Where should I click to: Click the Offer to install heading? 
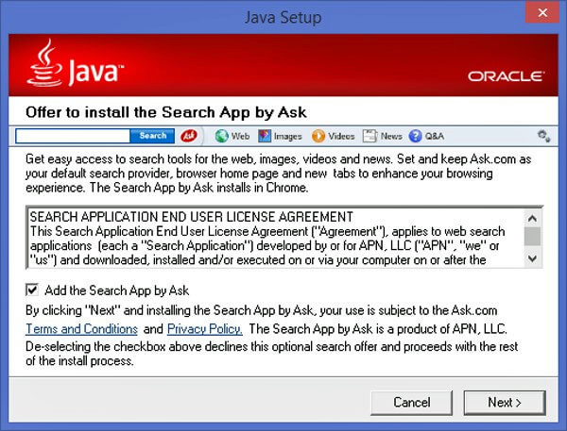point(166,112)
